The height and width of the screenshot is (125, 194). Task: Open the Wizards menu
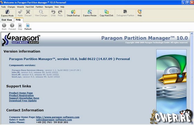click(20, 7)
